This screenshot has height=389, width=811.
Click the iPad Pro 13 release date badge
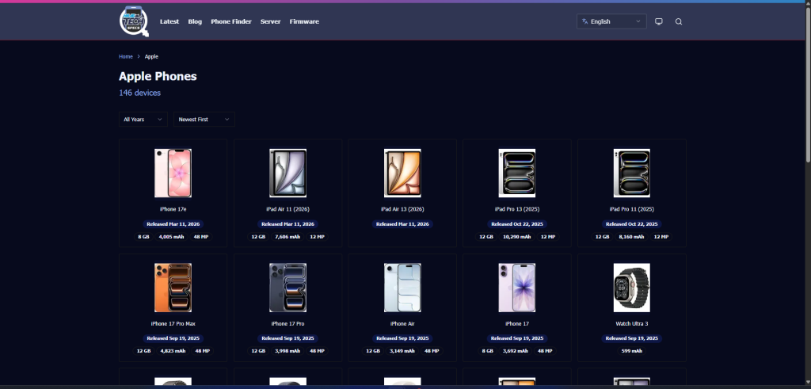click(516, 224)
